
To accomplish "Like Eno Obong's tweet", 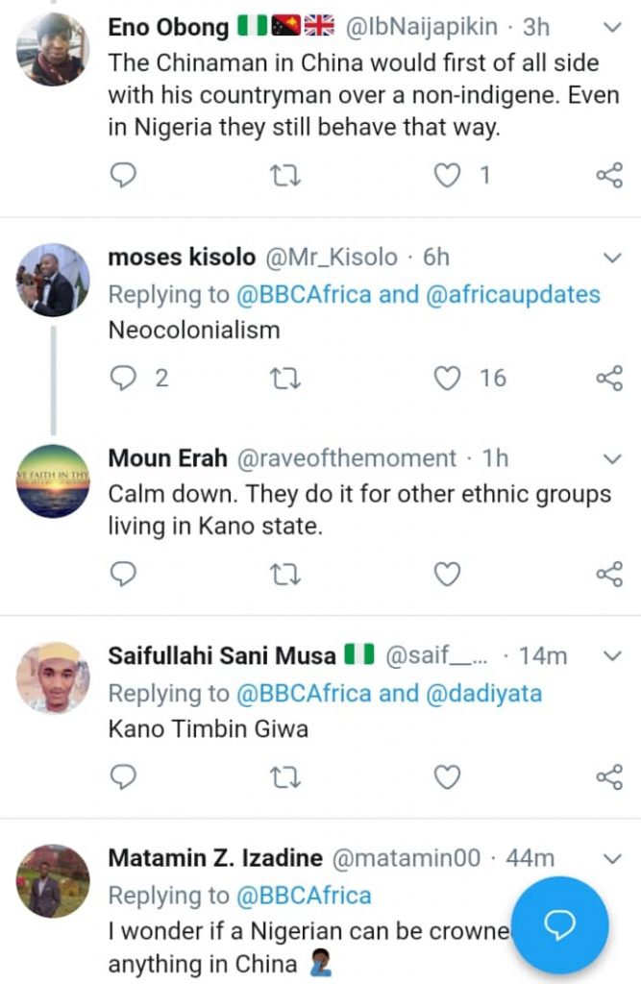I will click(448, 175).
